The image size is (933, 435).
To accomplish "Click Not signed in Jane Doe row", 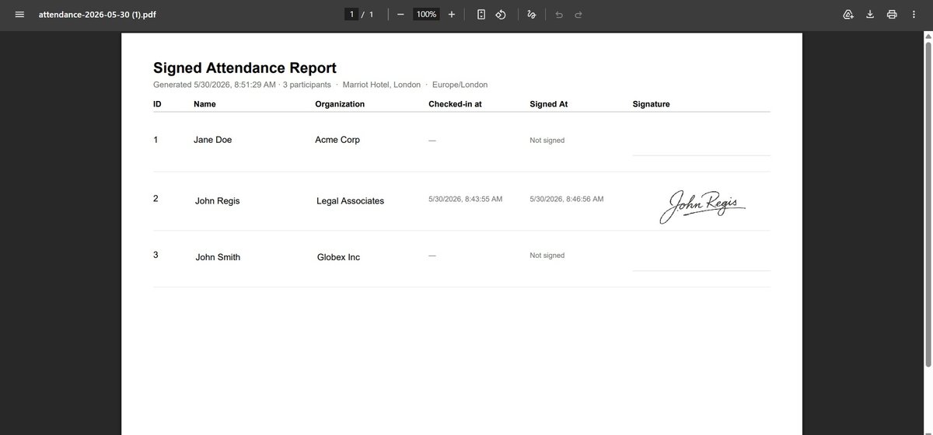I will pyautogui.click(x=547, y=141).
